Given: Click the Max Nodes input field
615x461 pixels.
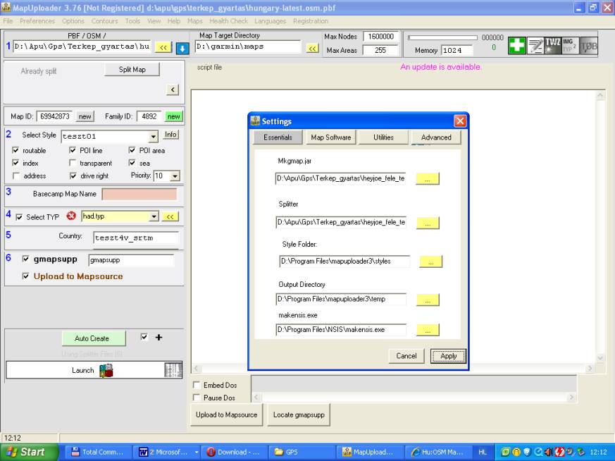Looking at the screenshot, I should [x=381, y=37].
